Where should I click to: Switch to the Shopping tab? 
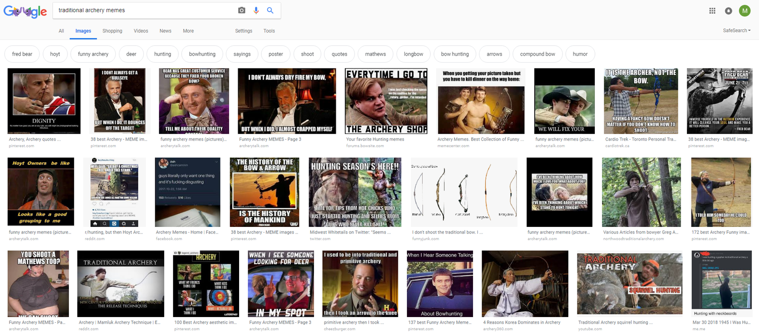(112, 31)
